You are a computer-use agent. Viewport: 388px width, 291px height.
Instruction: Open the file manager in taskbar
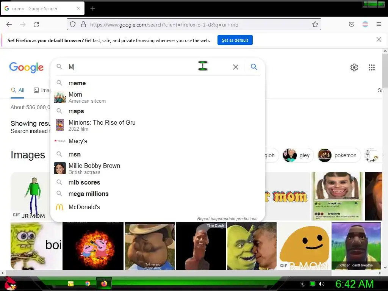tap(71, 283)
